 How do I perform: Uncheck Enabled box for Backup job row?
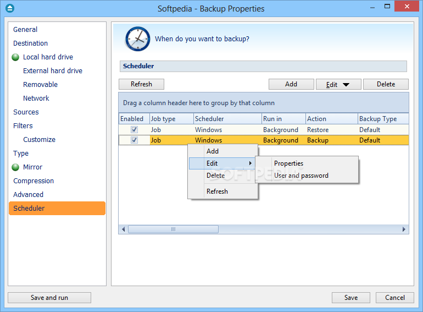click(x=134, y=140)
